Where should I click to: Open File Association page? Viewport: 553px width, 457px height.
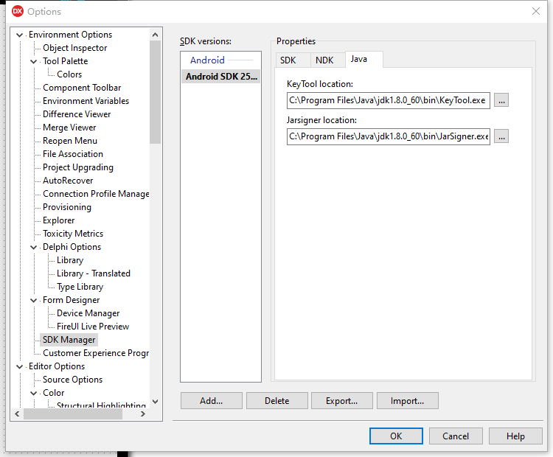coord(73,154)
